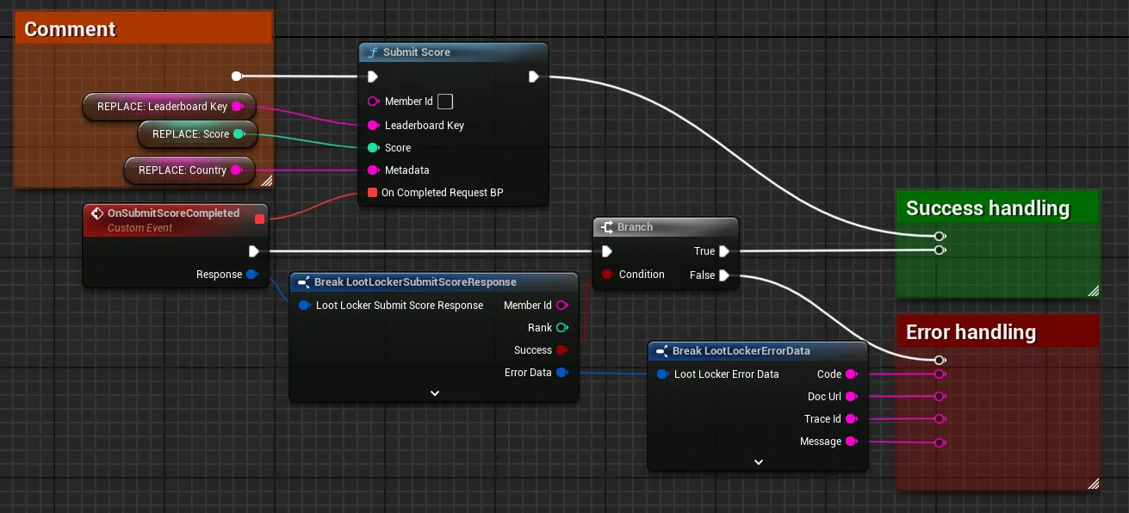Click the Code output pin
Image resolution: width=1129 pixels, height=513 pixels.
(851, 374)
